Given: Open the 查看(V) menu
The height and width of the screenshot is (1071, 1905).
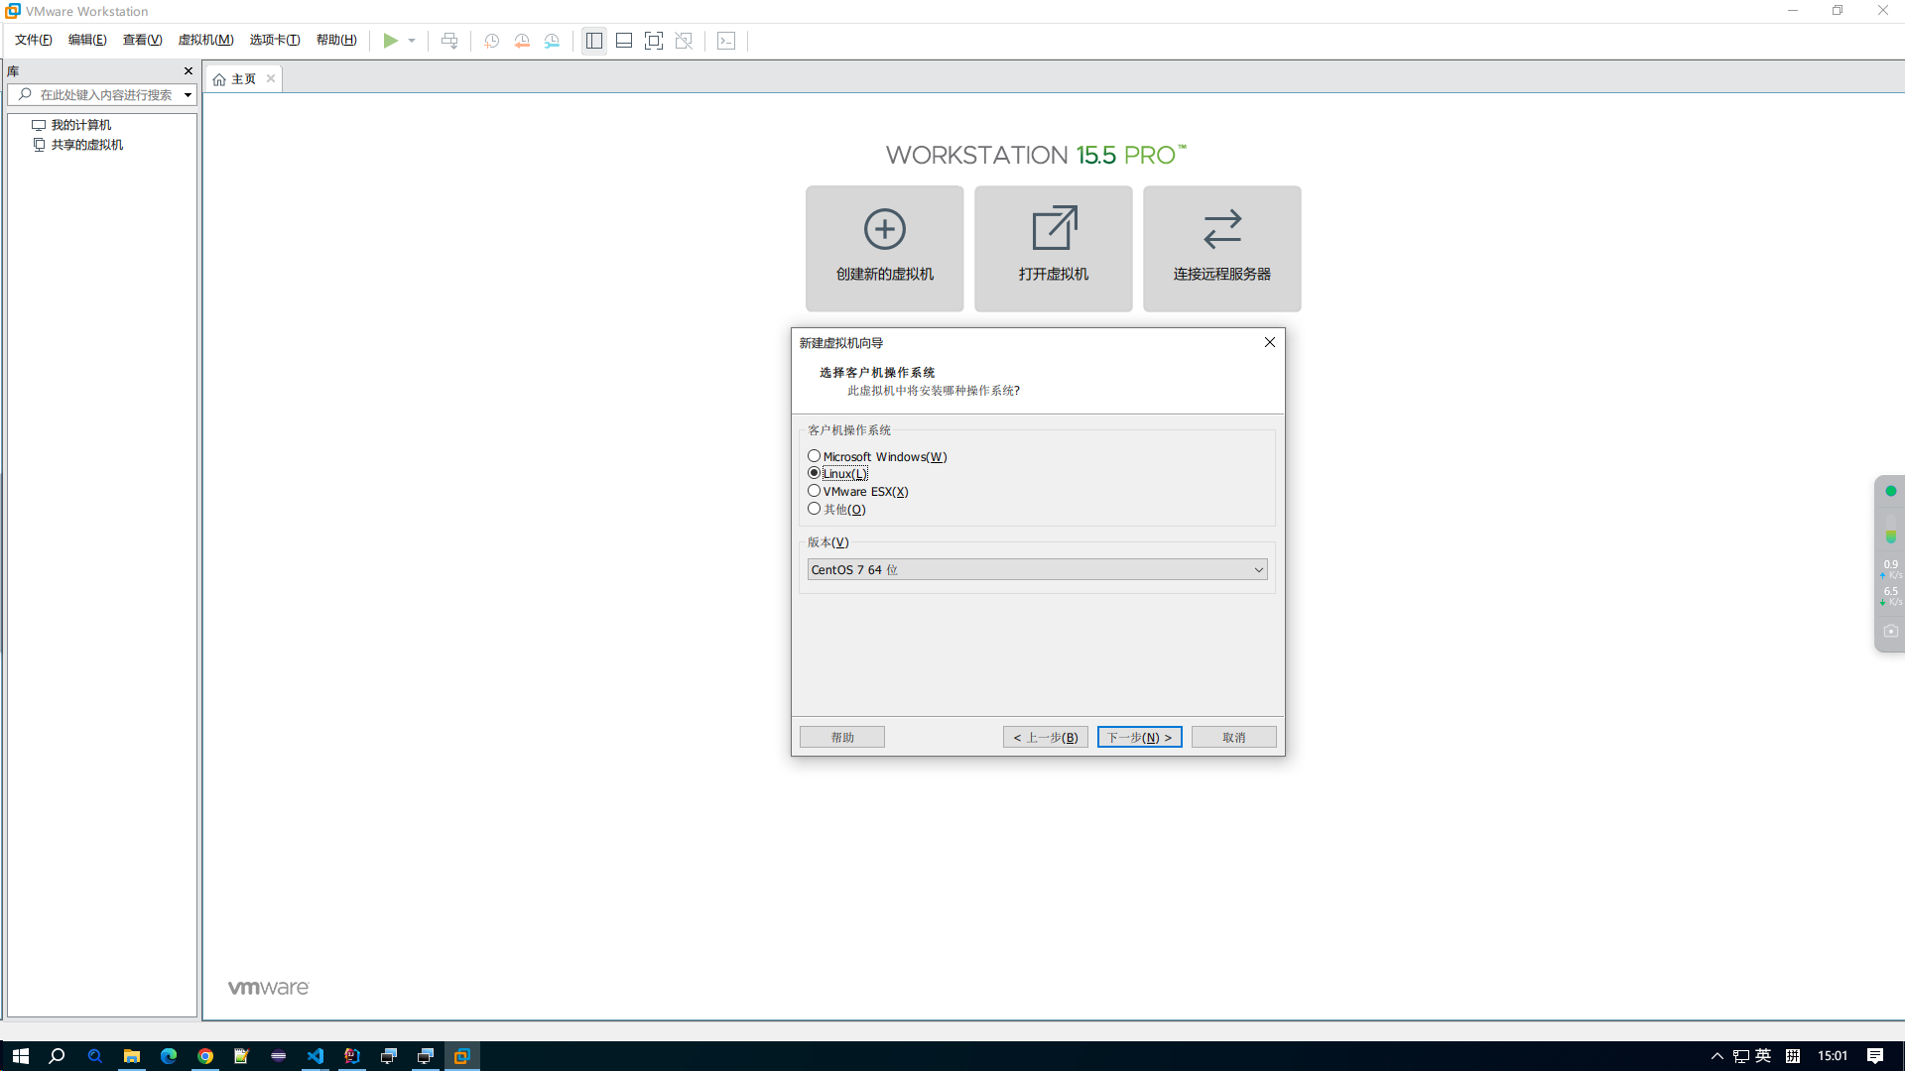Looking at the screenshot, I should (x=142, y=40).
